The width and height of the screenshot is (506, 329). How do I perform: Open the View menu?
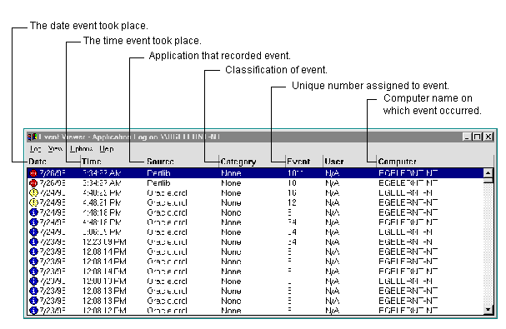click(55, 149)
